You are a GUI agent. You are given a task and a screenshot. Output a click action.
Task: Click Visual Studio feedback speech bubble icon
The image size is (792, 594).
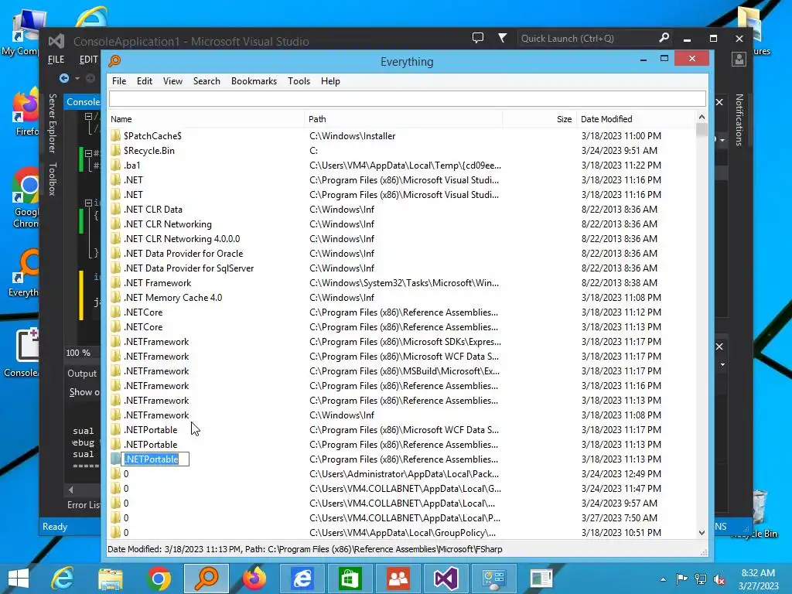[x=478, y=38]
